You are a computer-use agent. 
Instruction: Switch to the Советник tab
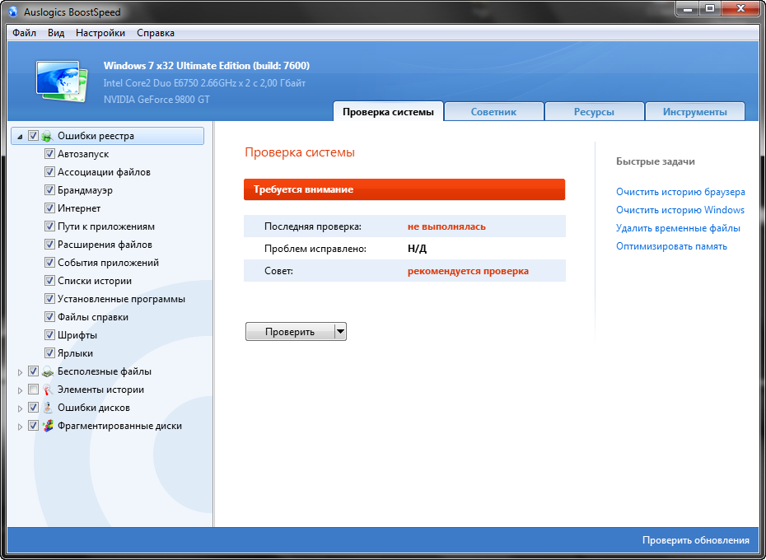pyautogui.click(x=494, y=112)
